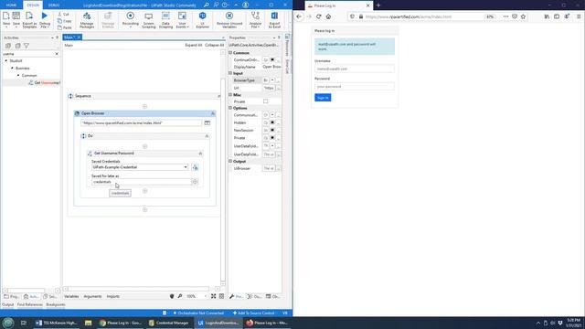The height and width of the screenshot is (329, 585).
Task: Collapse the Do sequence container
Action: pyautogui.click(x=207, y=136)
